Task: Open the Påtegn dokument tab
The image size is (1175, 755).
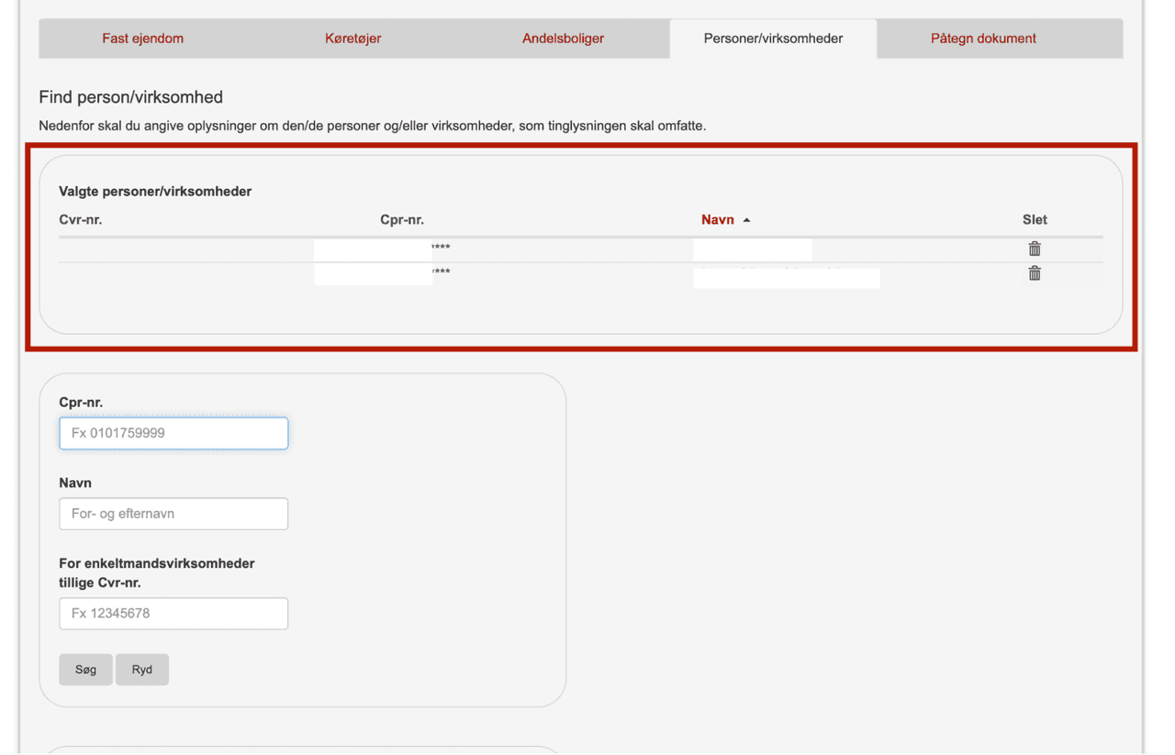Action: point(983,39)
